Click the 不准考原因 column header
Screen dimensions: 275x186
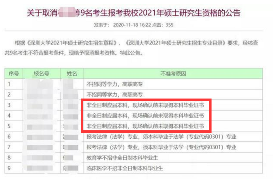[x=173, y=74]
